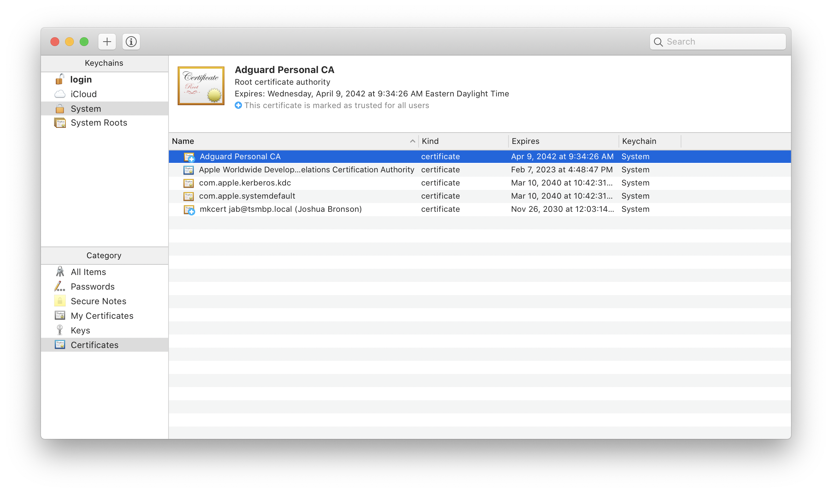Select the Passwords category pencil icon

[x=60, y=286]
